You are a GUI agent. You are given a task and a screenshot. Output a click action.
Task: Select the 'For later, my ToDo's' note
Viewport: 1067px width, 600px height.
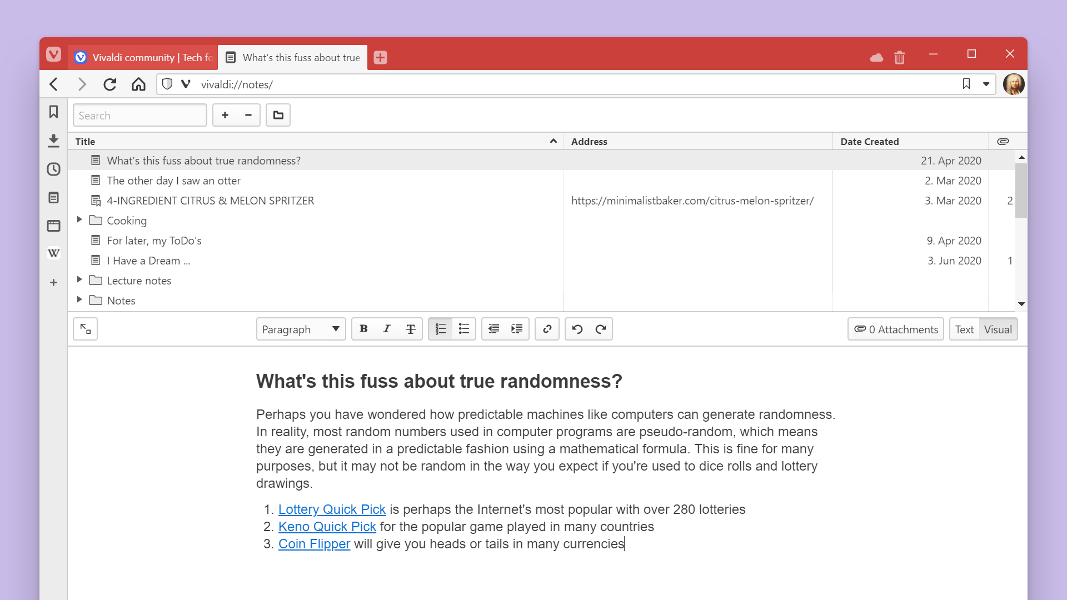153,239
